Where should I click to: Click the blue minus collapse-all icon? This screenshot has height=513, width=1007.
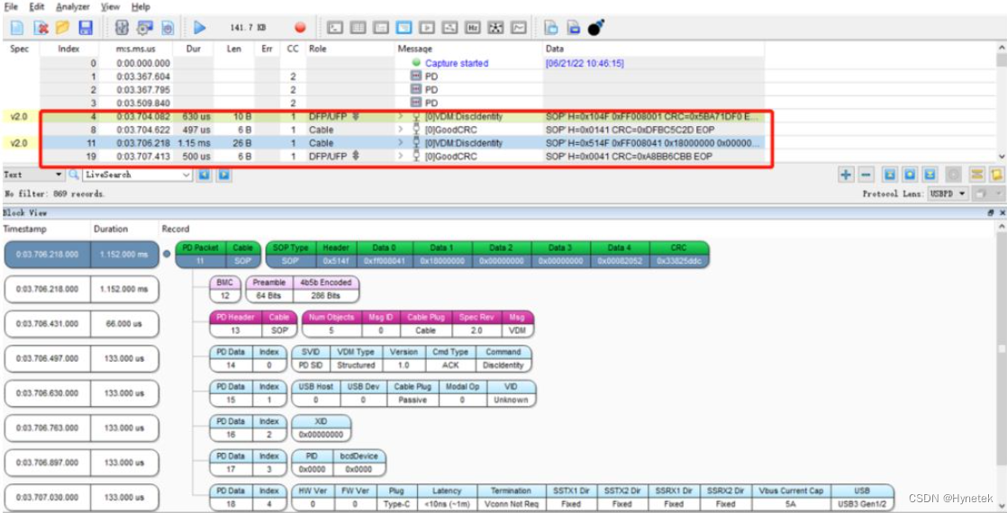click(x=866, y=175)
